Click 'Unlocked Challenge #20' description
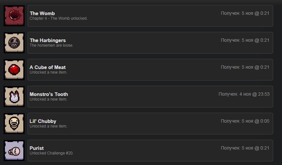This screenshot has height=165, width=282. point(52,153)
